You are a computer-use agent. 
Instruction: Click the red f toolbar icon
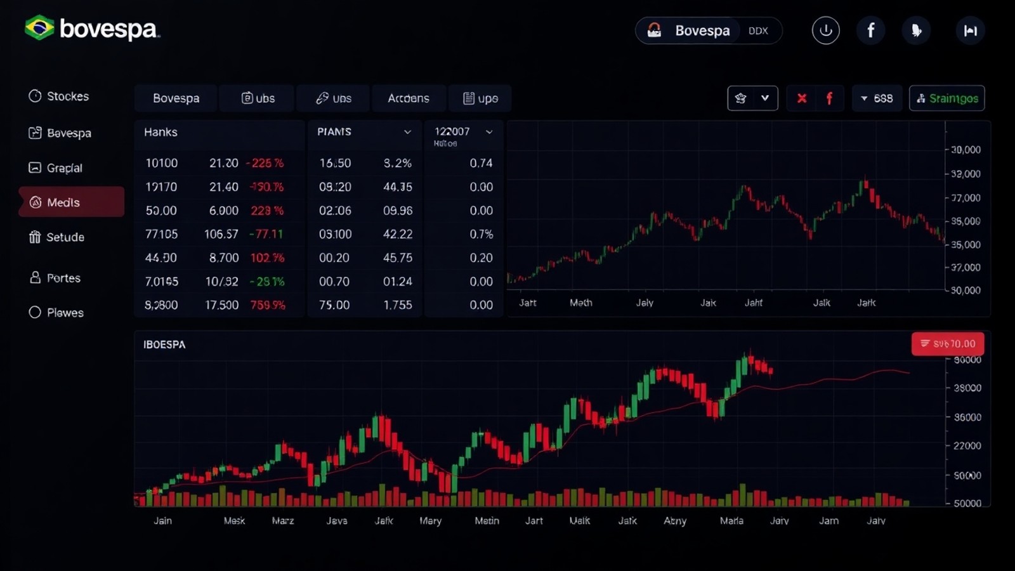tap(829, 98)
